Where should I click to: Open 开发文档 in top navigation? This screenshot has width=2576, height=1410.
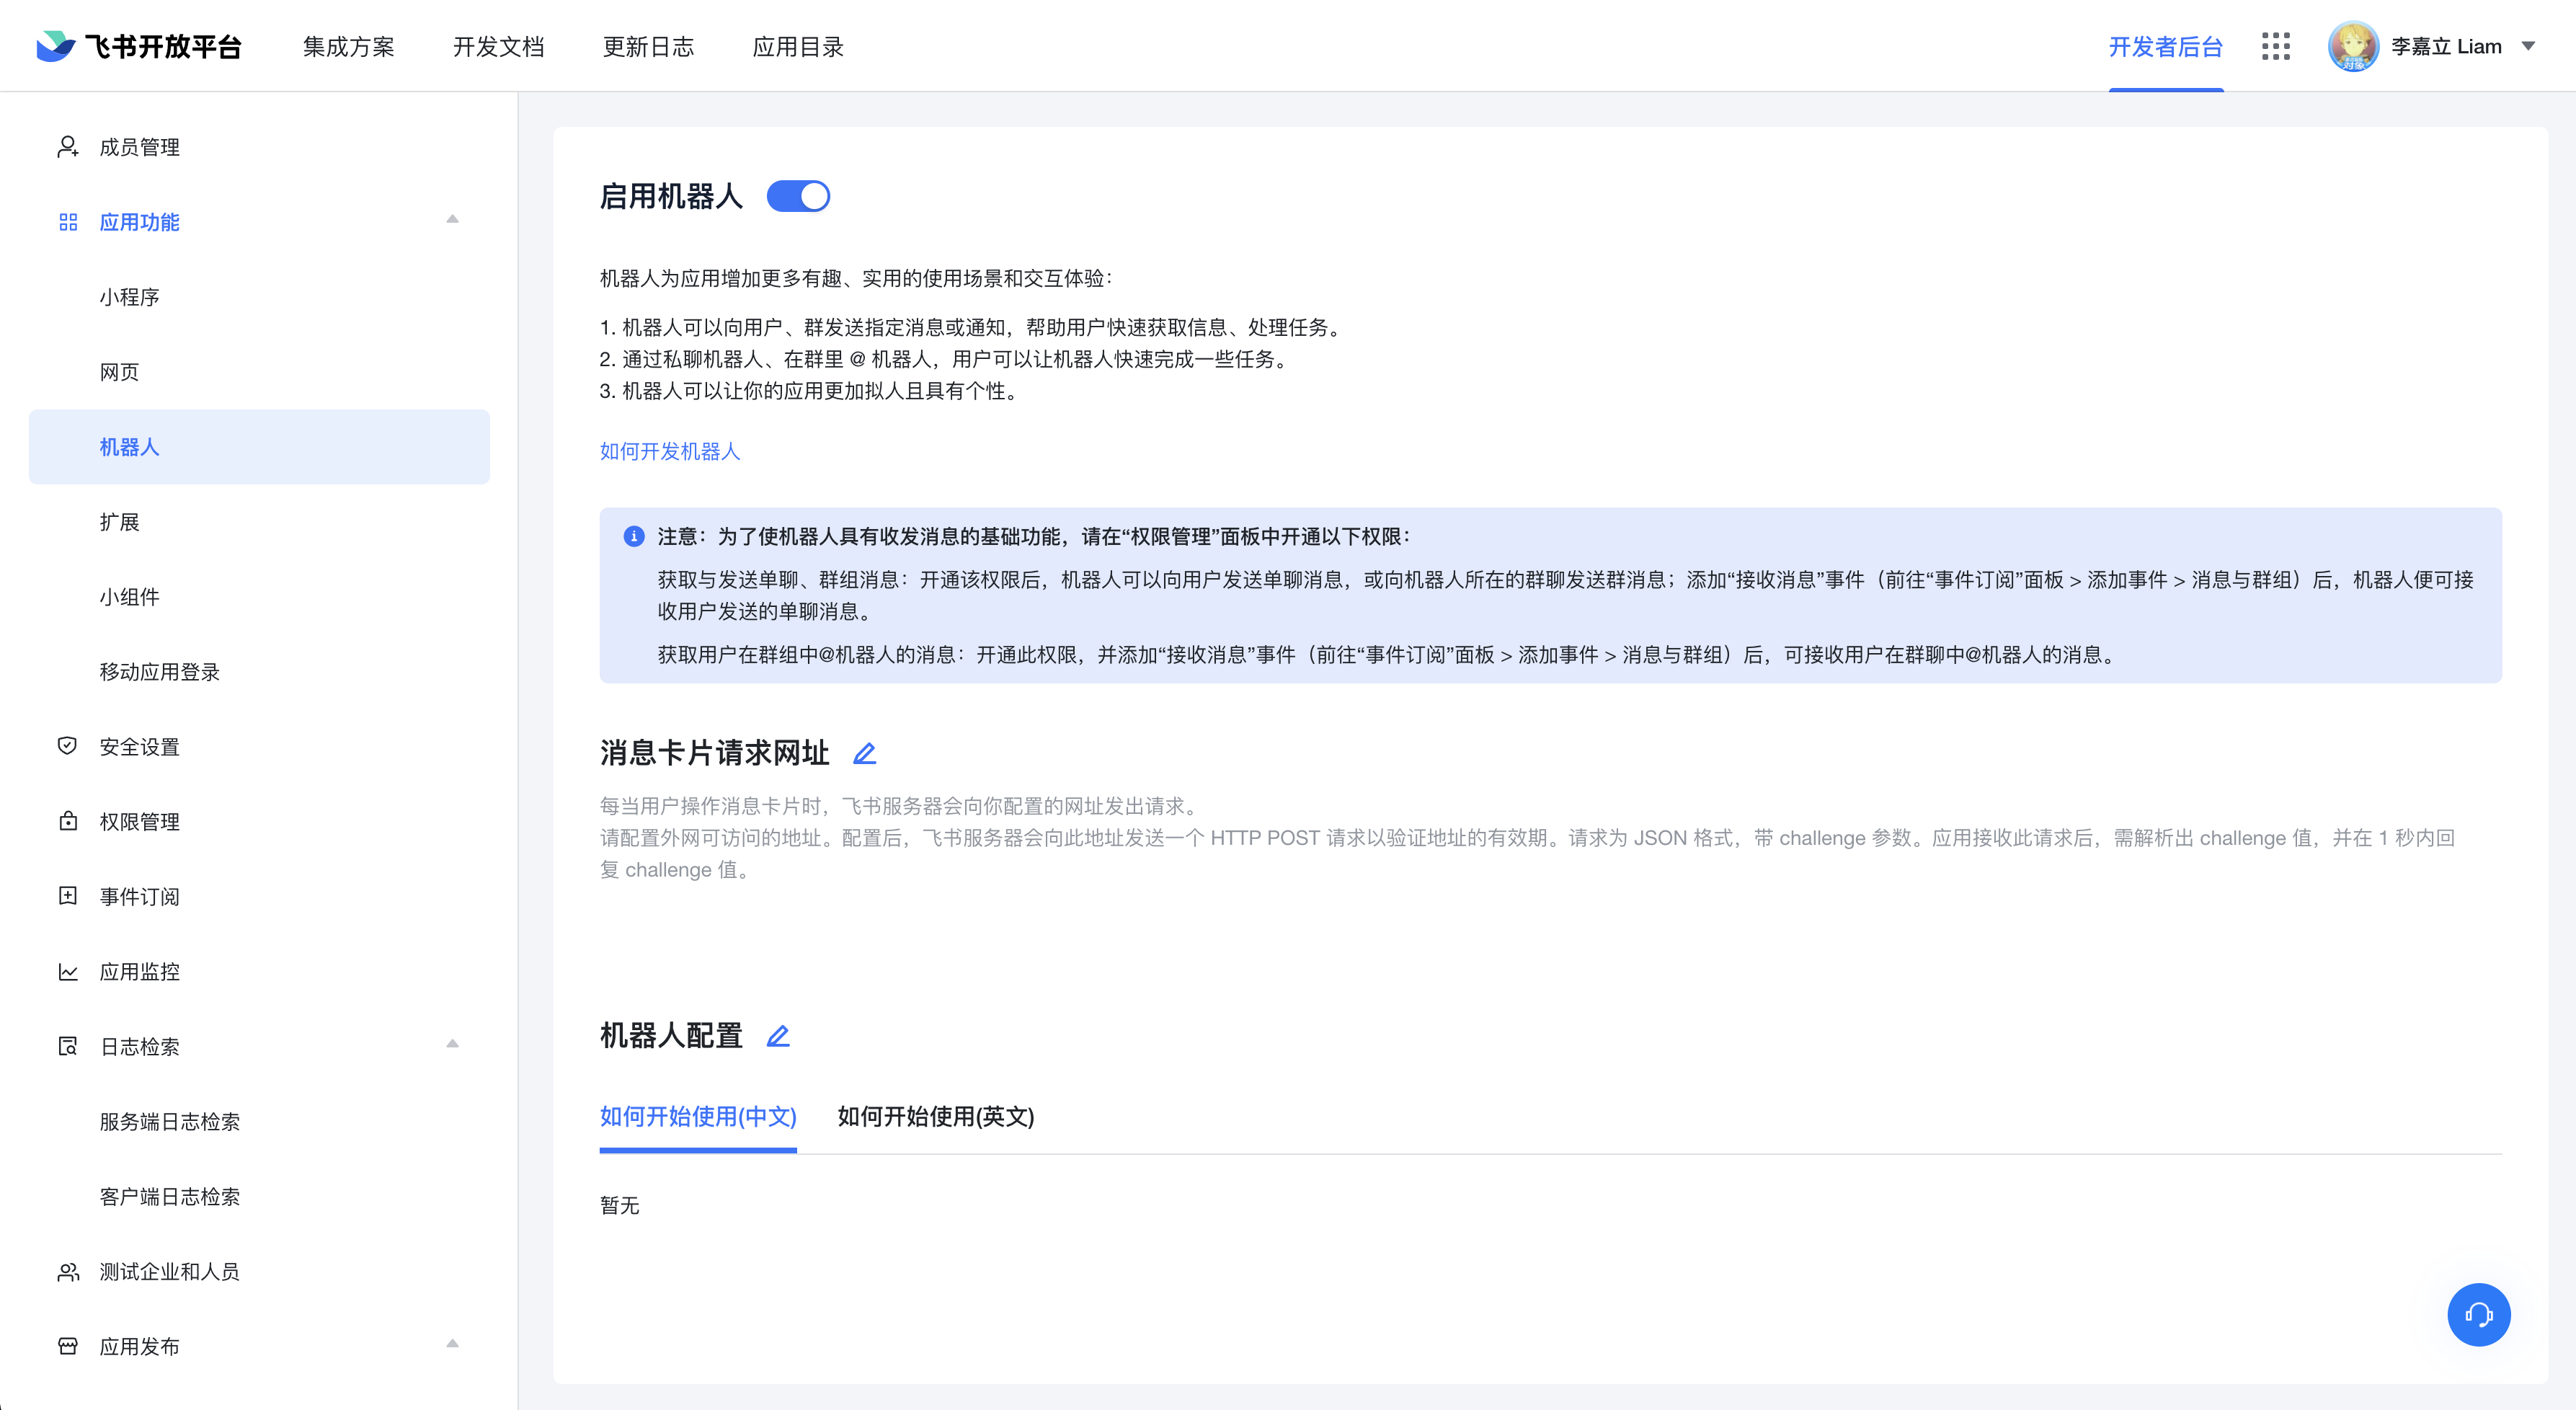click(x=498, y=46)
